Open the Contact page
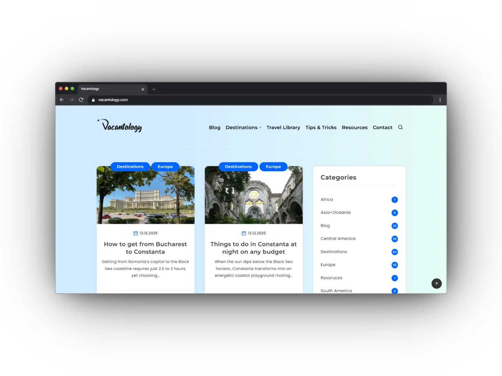This screenshot has height=376, width=502. pyautogui.click(x=382, y=127)
